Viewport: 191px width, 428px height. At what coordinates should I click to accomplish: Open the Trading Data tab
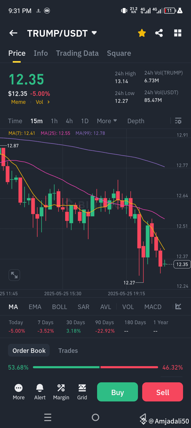pyautogui.click(x=77, y=53)
